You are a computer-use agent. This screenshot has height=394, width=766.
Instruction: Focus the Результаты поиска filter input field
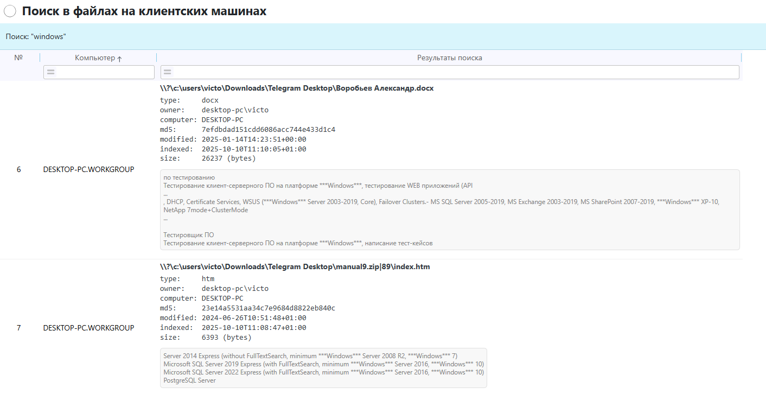point(454,72)
